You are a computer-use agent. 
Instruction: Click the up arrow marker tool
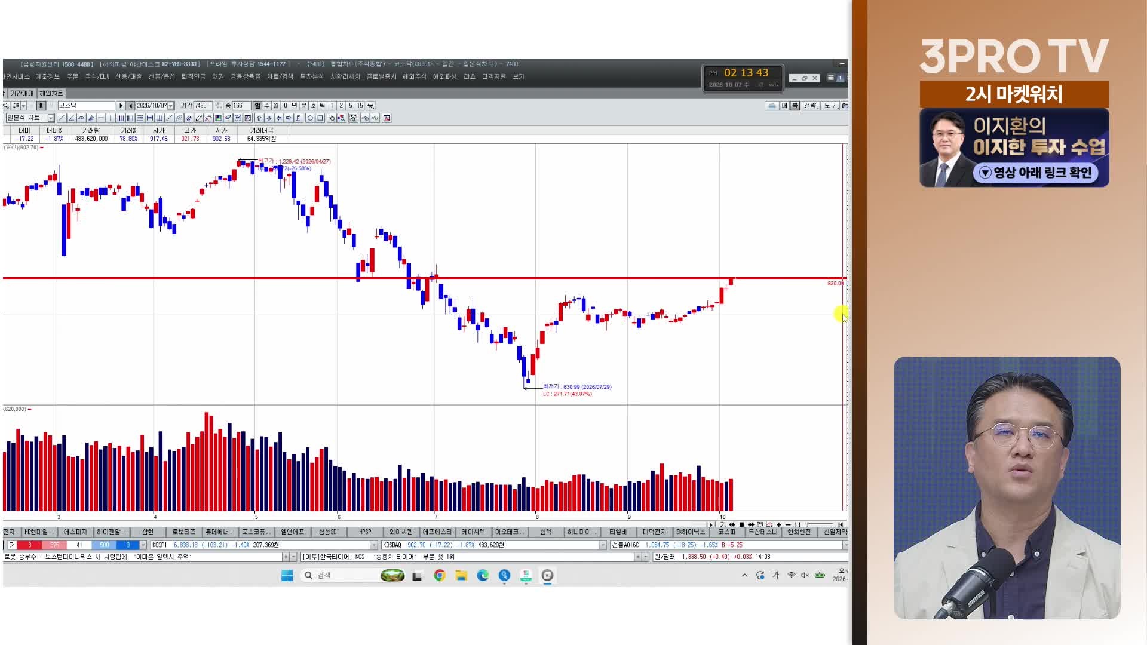pyautogui.click(x=259, y=118)
